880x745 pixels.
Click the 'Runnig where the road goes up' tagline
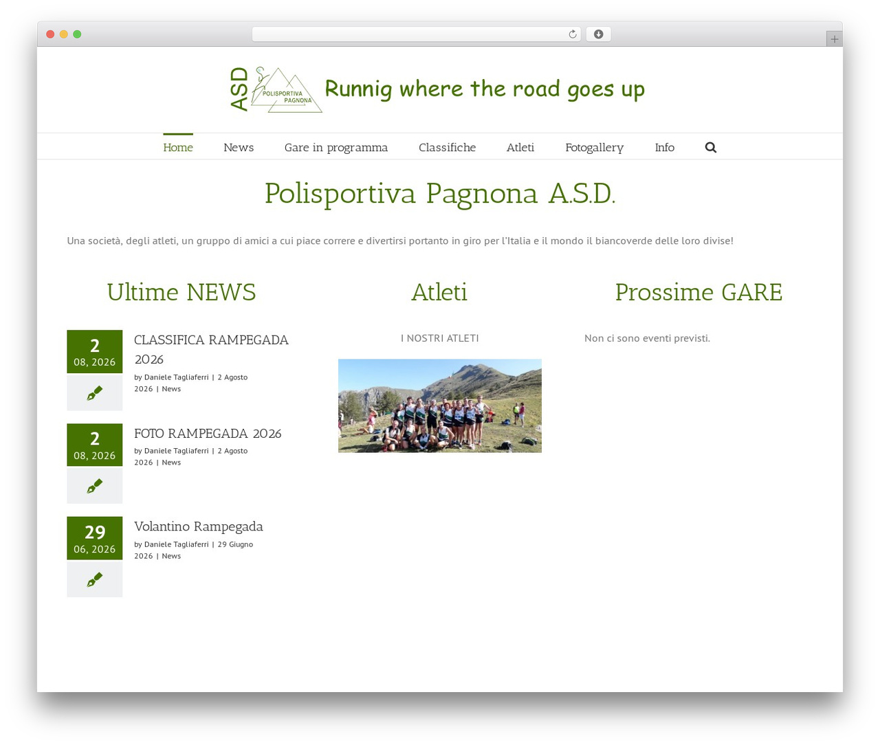[485, 89]
